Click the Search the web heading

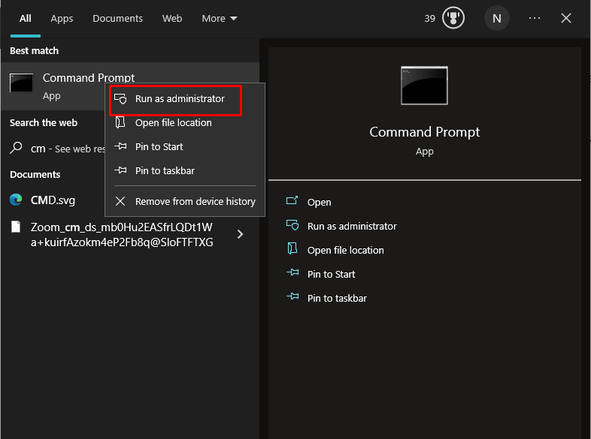point(44,122)
